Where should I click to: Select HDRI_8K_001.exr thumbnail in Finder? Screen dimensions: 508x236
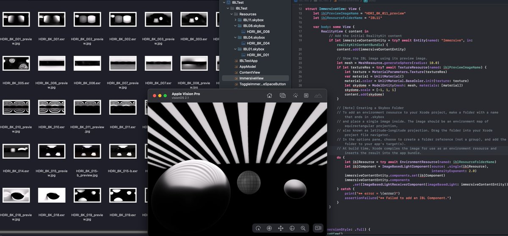(x=51, y=19)
